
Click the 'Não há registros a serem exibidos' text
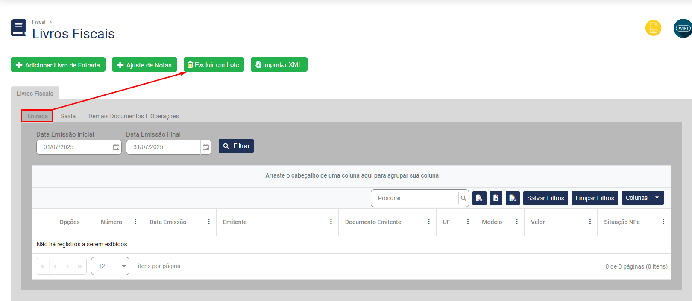(x=82, y=244)
